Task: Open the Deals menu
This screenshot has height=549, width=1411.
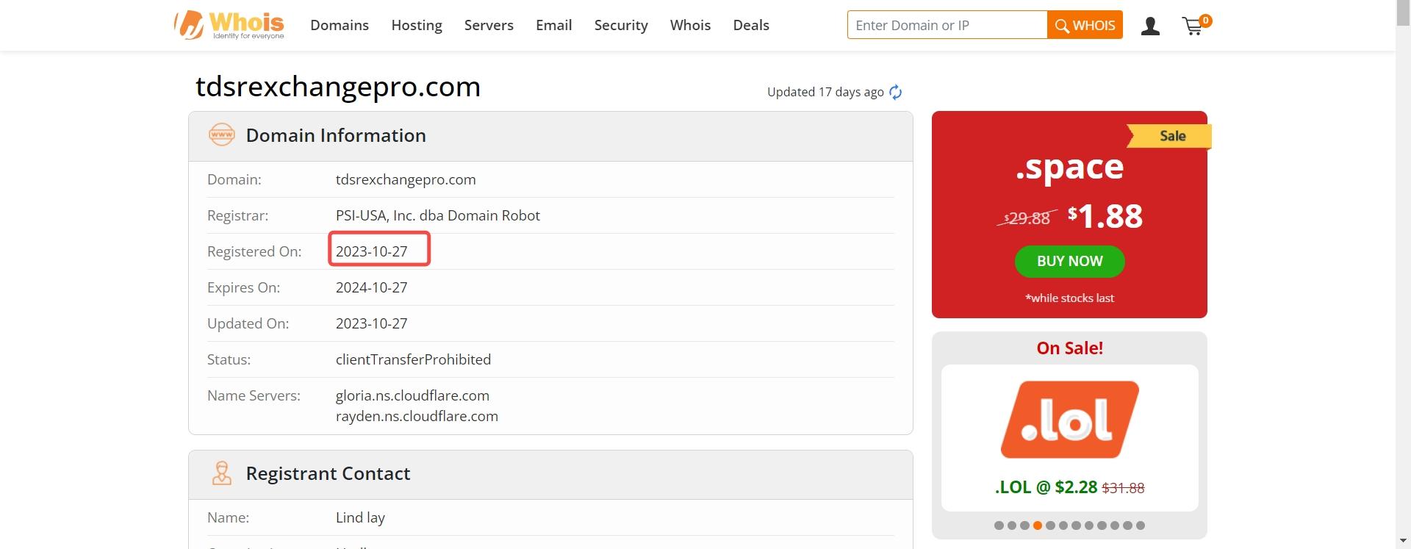Action: [x=751, y=25]
